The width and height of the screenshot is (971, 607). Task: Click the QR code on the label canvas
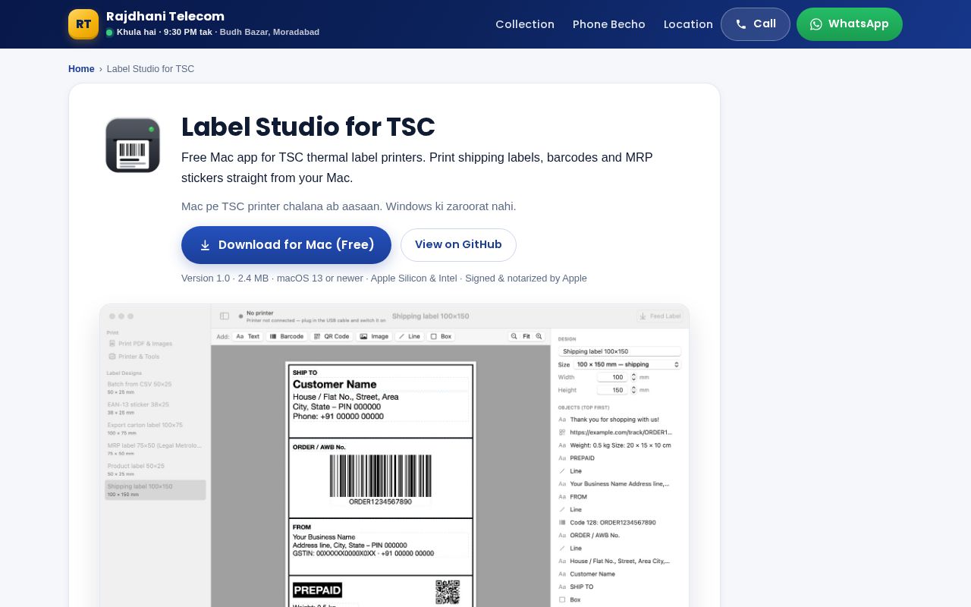pos(448,592)
